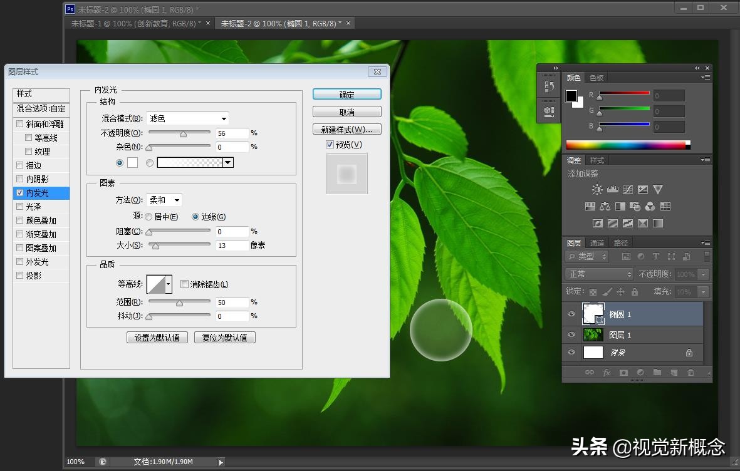
Task: Uncheck the 内发光 style checkbox
Action: pyautogui.click(x=19, y=192)
